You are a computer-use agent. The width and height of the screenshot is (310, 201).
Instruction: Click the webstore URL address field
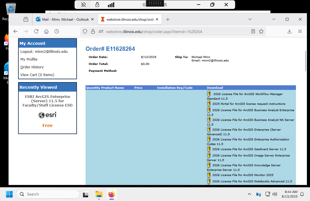[x=172, y=32]
